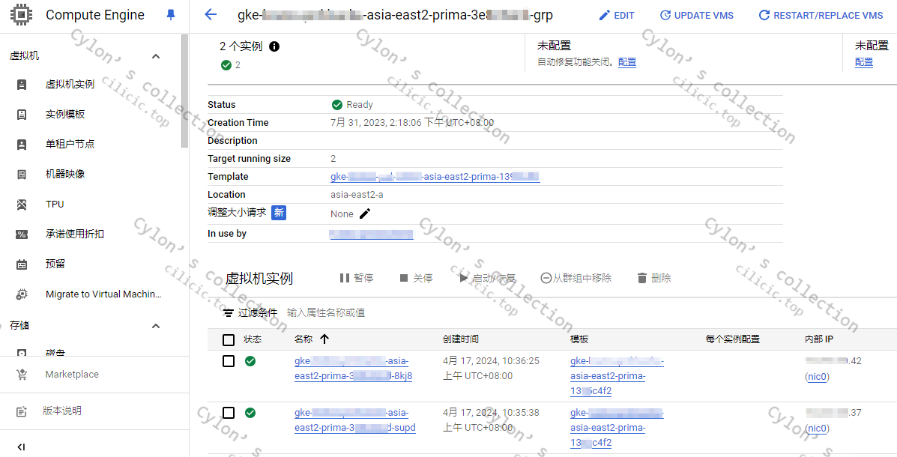Open 实例模板 in the sidebar
This screenshot has height=457, width=897.
point(65,115)
